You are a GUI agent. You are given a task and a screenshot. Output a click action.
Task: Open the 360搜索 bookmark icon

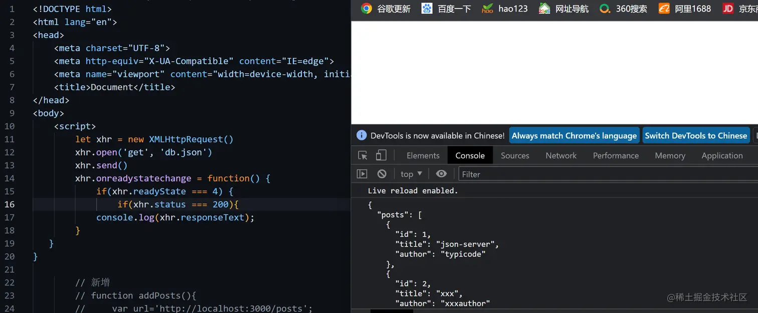pos(605,8)
